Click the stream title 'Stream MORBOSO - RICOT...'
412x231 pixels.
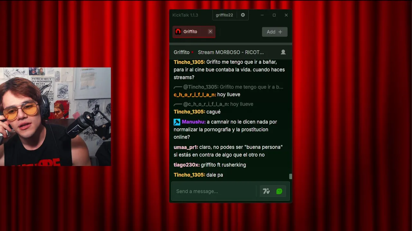coord(231,52)
